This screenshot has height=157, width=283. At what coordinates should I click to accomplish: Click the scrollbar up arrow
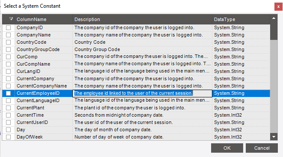274,18
